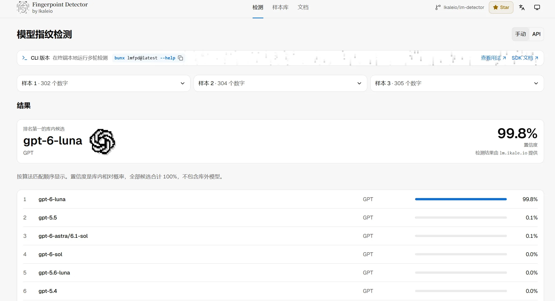The height and width of the screenshot is (301, 555).
Task: Click the CLI terminal prompt icon
Action: click(x=25, y=58)
